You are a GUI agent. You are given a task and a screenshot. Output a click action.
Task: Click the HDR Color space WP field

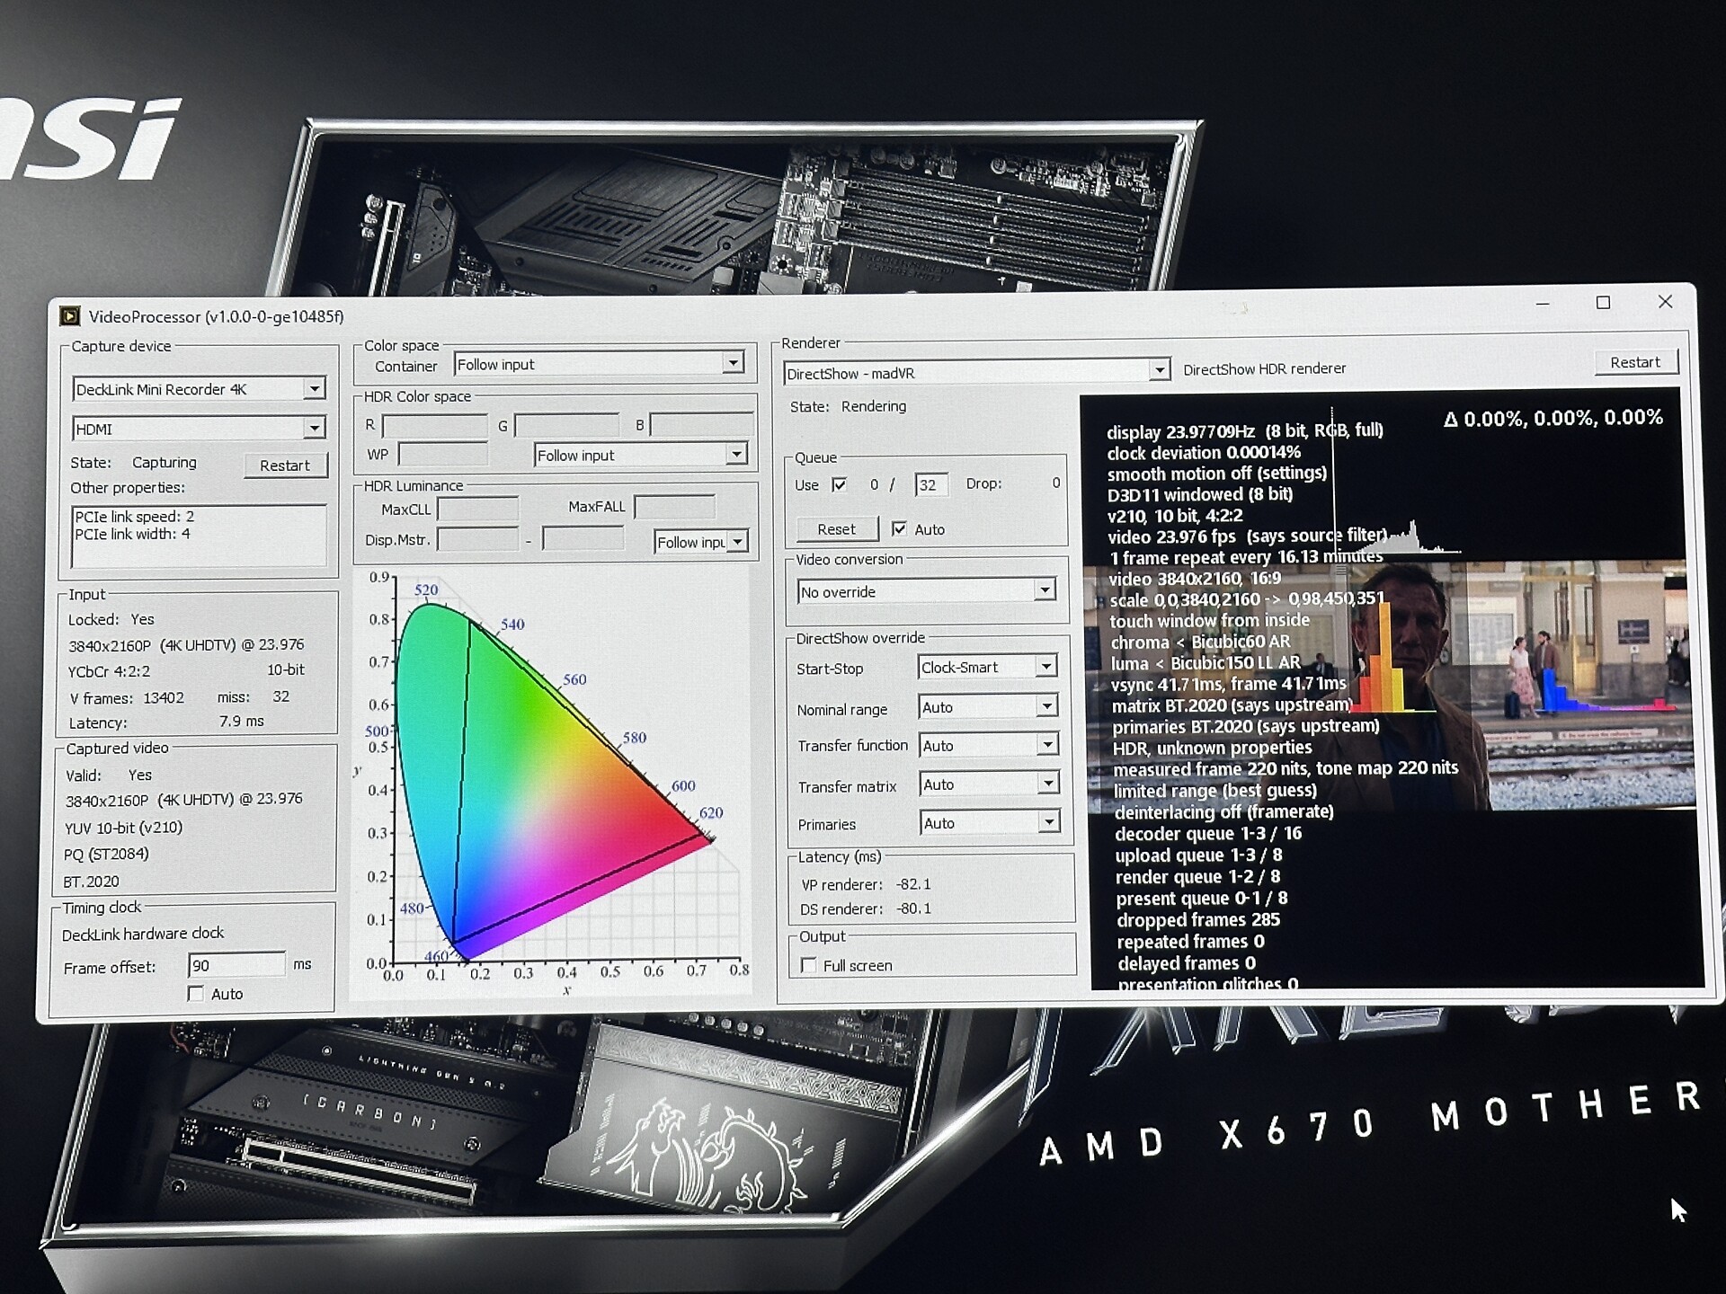[442, 454]
